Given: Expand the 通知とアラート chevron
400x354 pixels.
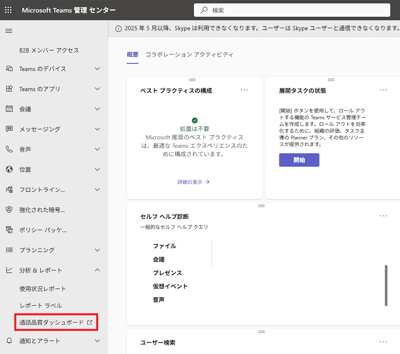Looking at the screenshot, I should 97,341.
